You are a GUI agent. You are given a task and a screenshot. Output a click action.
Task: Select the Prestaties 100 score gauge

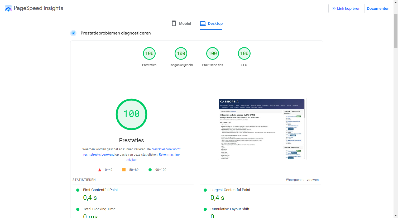(x=149, y=53)
